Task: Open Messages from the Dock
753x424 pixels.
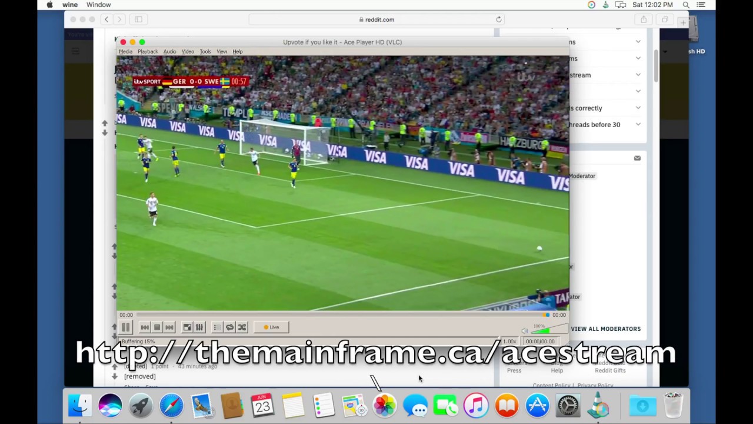Action: 415,406
